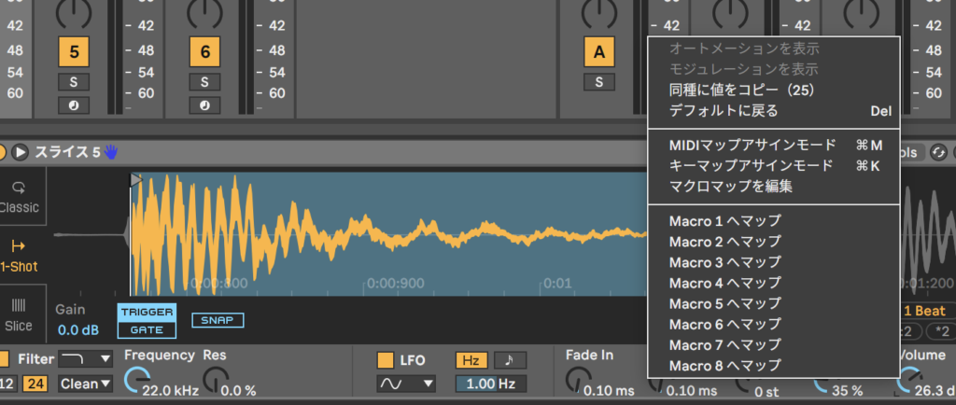Select the 24 dB filter slope button
Viewport: 956px width, 405px height.
point(38,383)
